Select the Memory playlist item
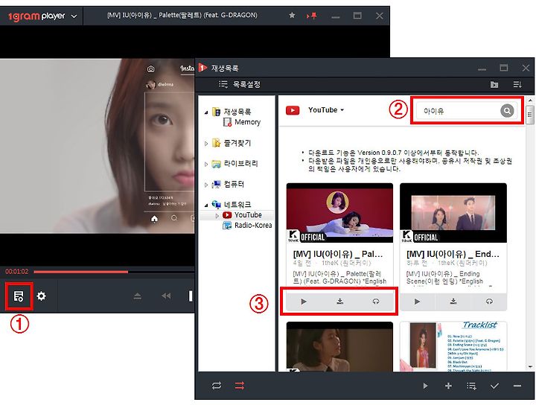The width and height of the screenshot is (536, 405). [242, 122]
